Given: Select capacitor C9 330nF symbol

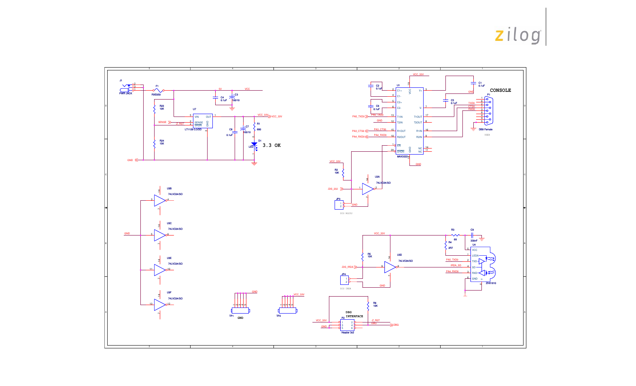Looking at the screenshot, I should pyautogui.click(x=472, y=235).
